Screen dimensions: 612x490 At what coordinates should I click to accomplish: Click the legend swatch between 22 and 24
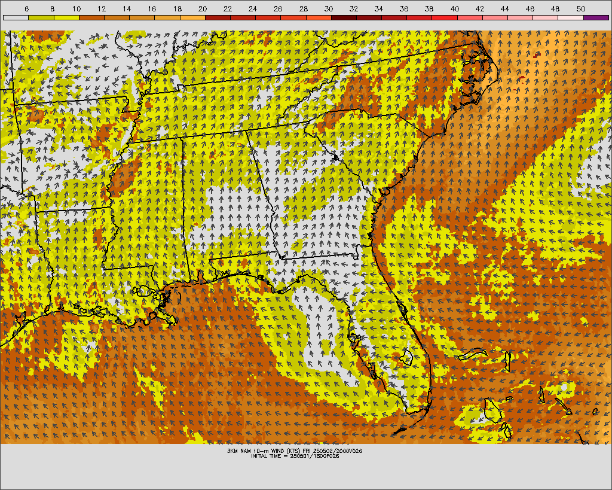pos(243,17)
